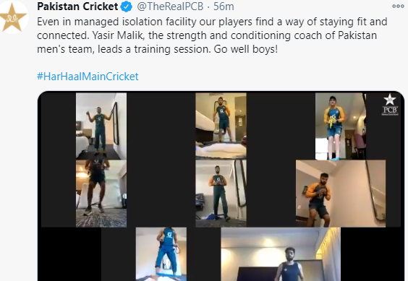Select the video tile of the player in the blue kit bending
Screen dimensions: 408x281
161,254
